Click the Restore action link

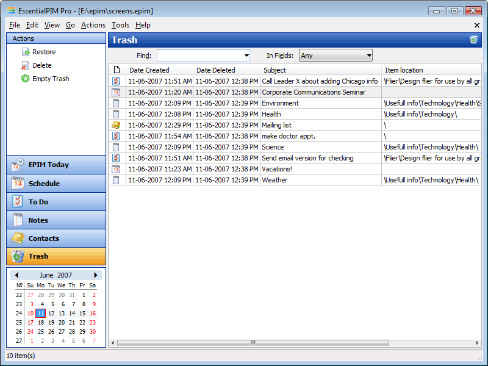click(44, 52)
